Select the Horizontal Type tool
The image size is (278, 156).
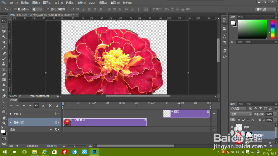pyautogui.click(x=4, y=101)
